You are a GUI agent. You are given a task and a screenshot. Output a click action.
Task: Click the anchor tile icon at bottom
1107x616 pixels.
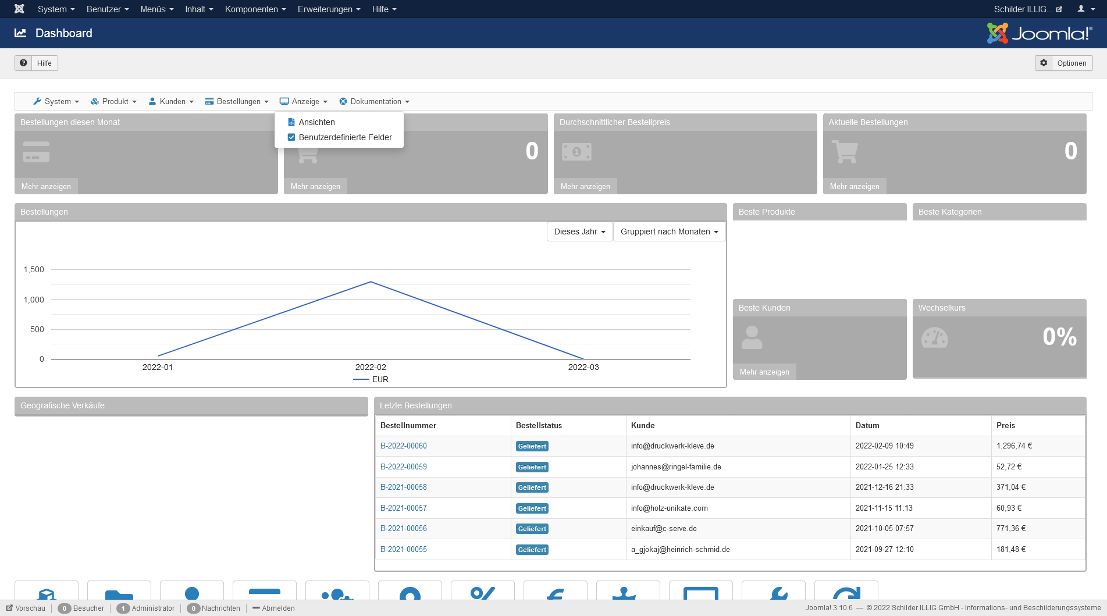click(x=628, y=593)
